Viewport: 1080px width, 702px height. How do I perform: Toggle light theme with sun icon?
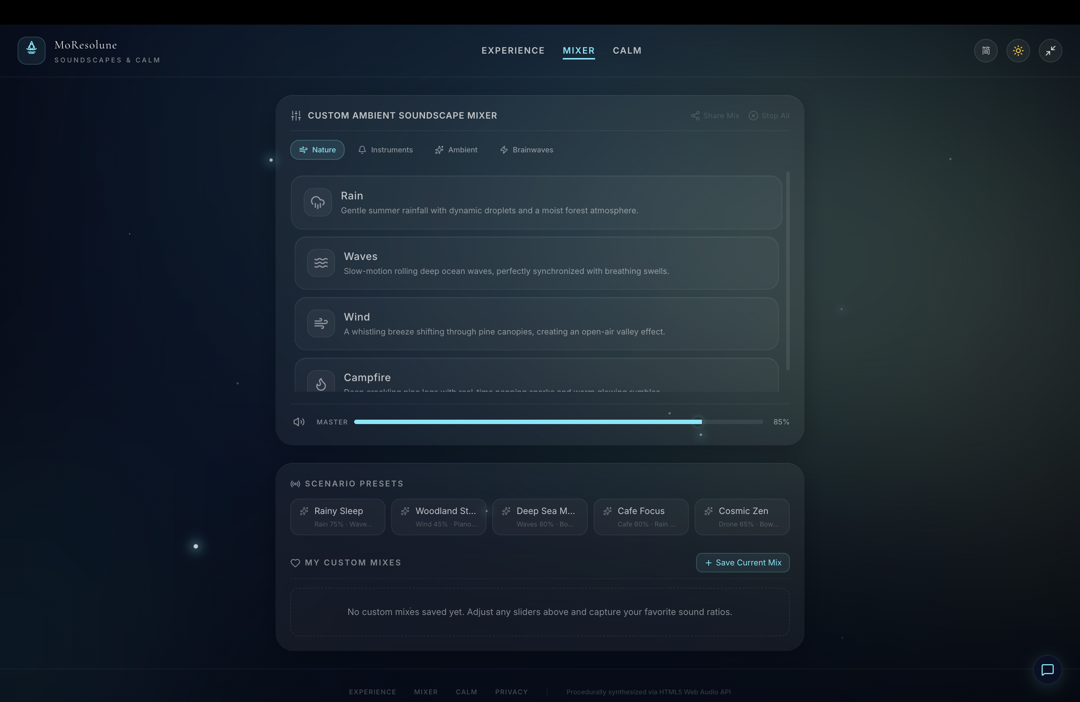[x=1018, y=50]
